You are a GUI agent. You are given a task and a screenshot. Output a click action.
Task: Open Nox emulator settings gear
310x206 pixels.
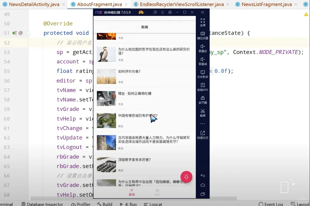point(170,12)
